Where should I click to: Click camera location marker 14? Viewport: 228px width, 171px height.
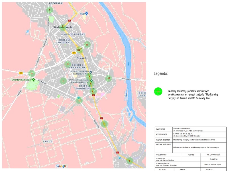click(32, 73)
